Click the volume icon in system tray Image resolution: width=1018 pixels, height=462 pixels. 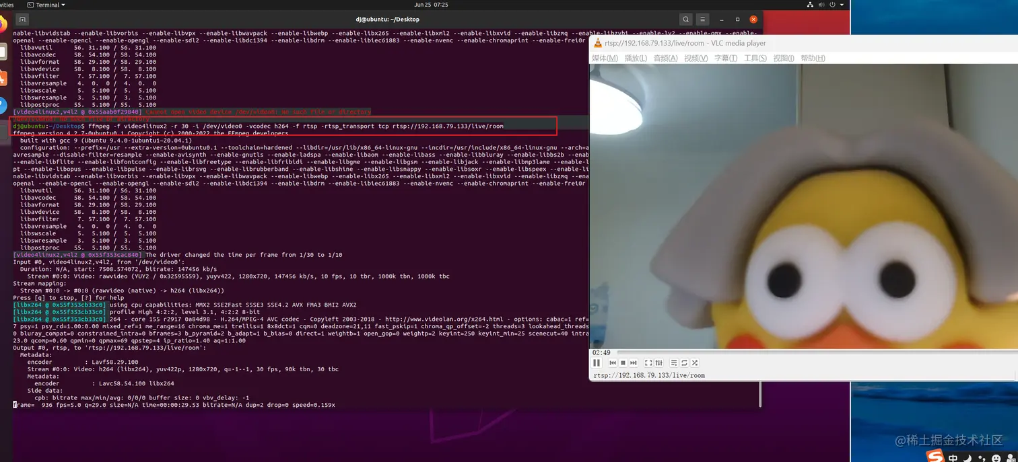coord(823,5)
